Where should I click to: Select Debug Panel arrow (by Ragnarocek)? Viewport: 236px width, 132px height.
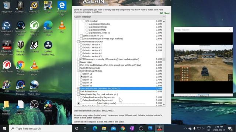tap(81, 97)
